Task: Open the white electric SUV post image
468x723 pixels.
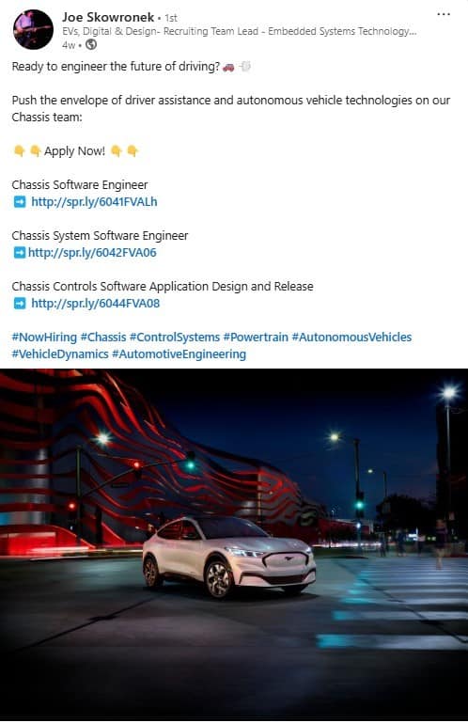Action: tap(234, 544)
